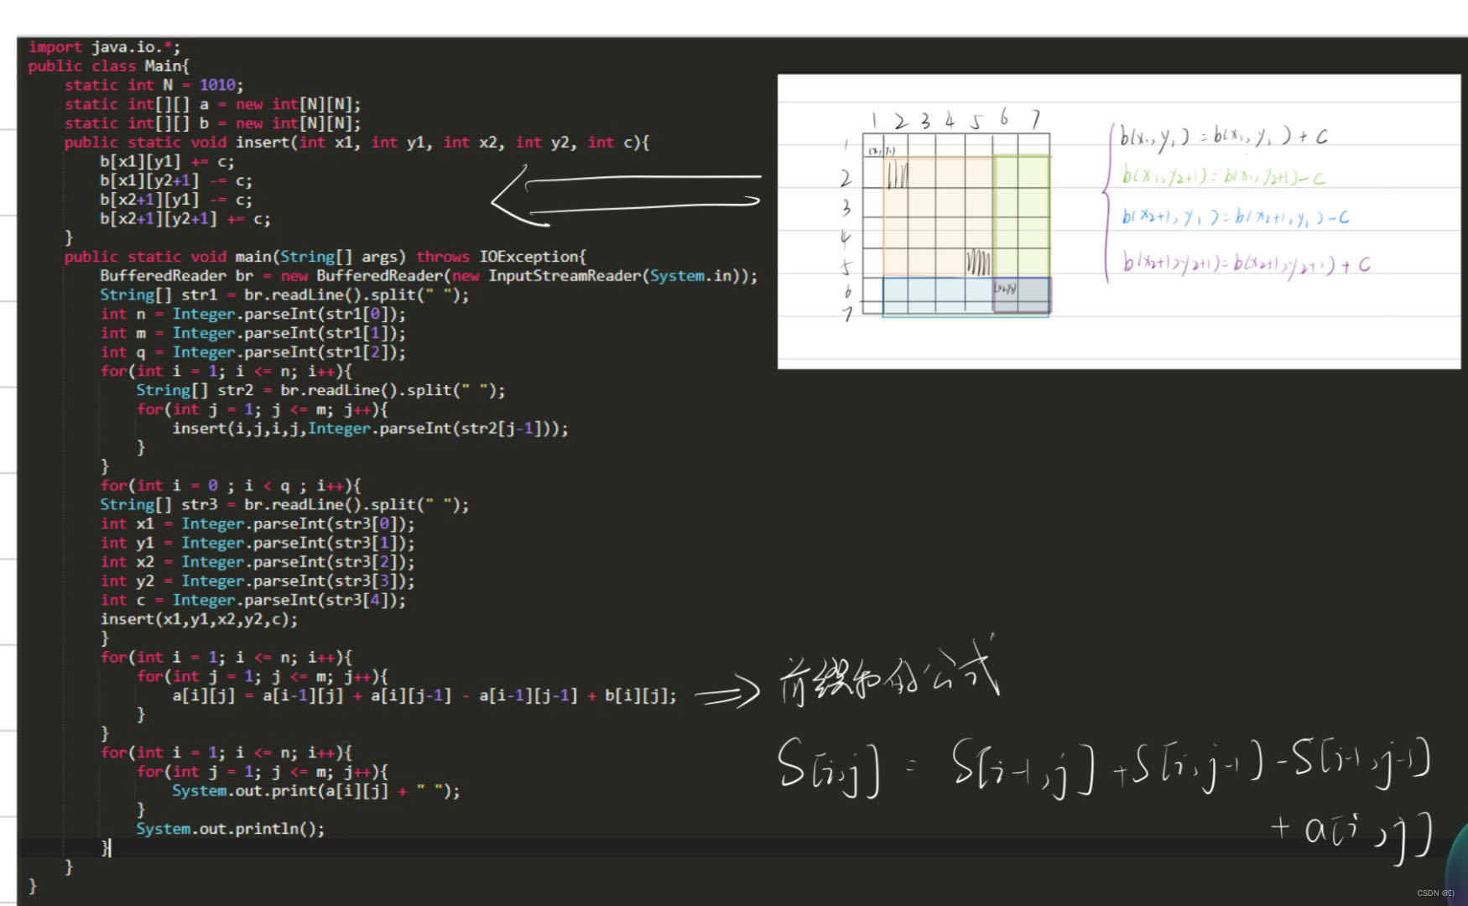This screenshot has width=1468, height=906.
Task: Click the 'int y1 = Integer.parseInt(str3[1]);' line
Action: pyautogui.click(x=258, y=543)
